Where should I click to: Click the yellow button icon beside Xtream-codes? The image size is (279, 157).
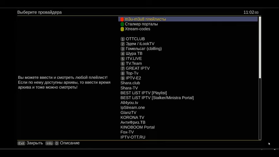click(x=122, y=29)
